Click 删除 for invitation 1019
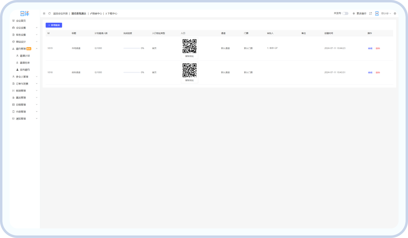 tap(378, 48)
